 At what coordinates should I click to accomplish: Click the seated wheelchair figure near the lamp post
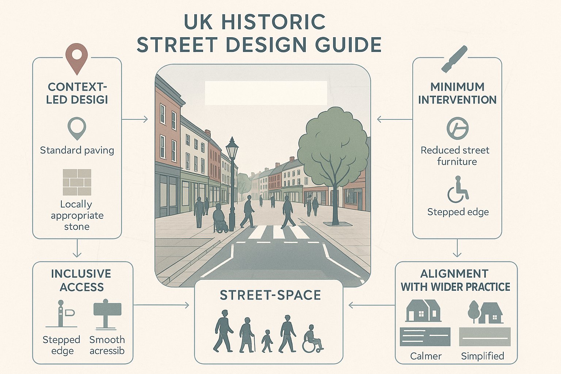tap(220, 218)
